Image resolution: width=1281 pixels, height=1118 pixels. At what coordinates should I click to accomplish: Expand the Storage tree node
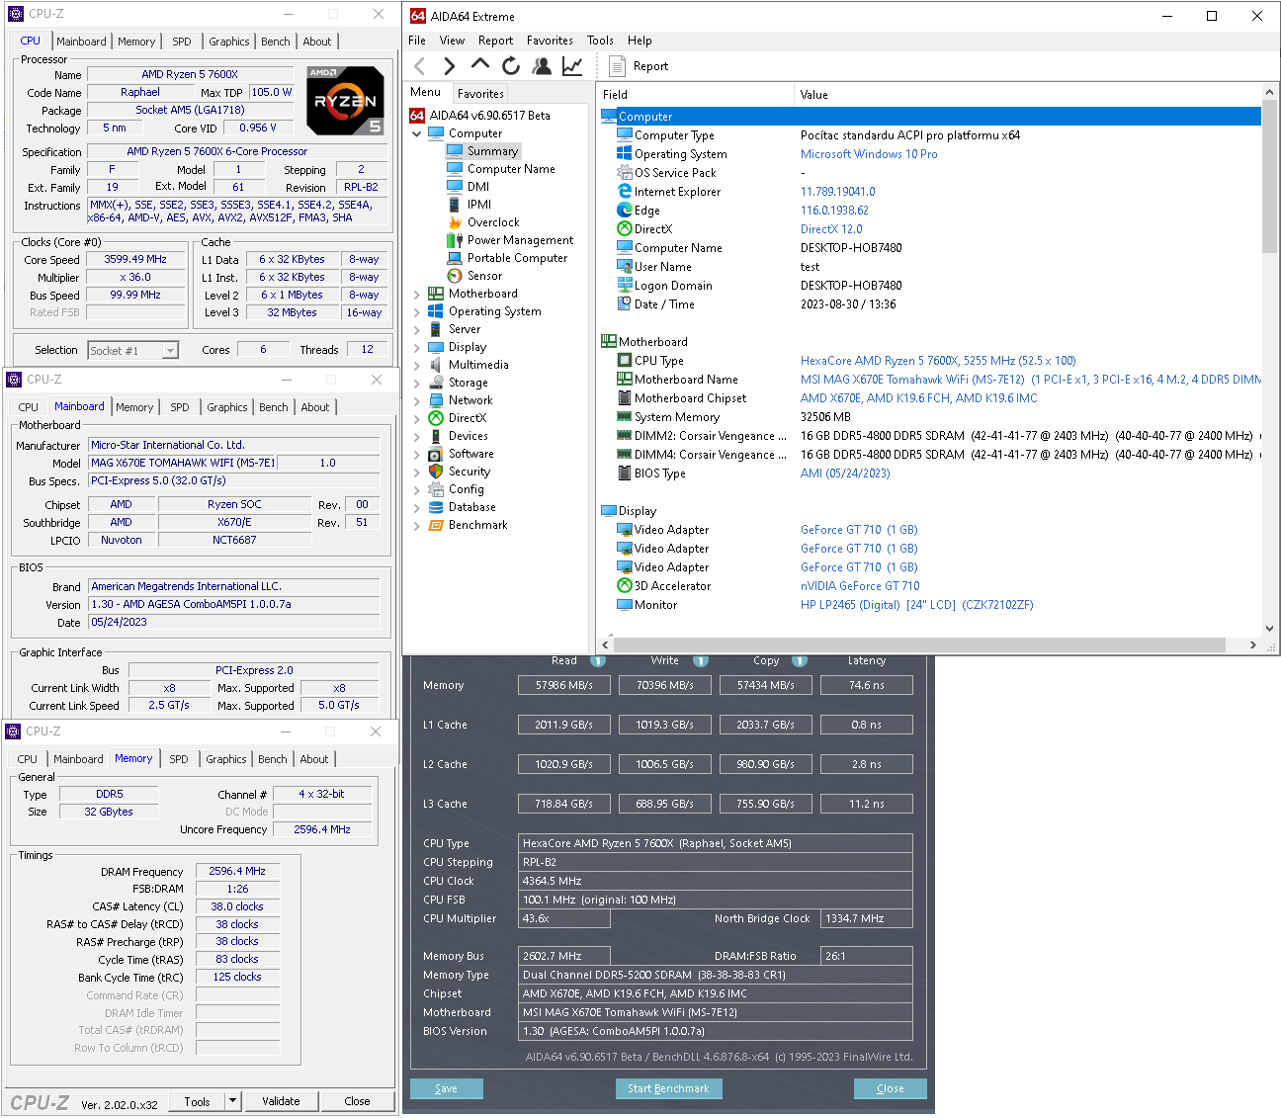click(x=417, y=383)
